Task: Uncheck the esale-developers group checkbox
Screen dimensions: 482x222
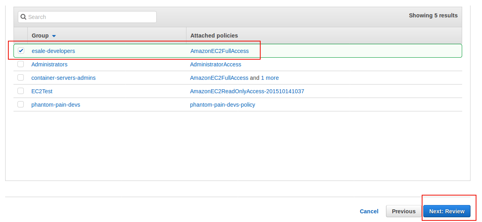Action: (21, 51)
